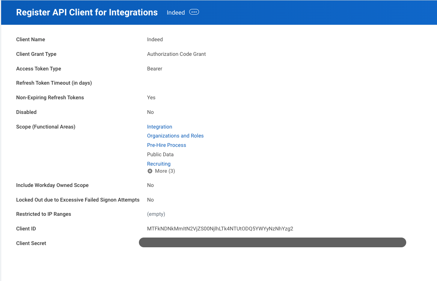Click the Include Workday Owned Scope label

pos(53,185)
